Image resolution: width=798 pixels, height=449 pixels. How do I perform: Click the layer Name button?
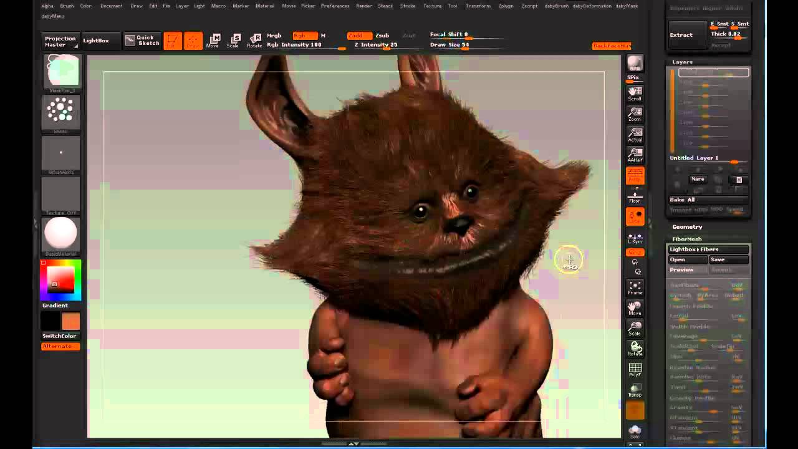click(x=698, y=179)
